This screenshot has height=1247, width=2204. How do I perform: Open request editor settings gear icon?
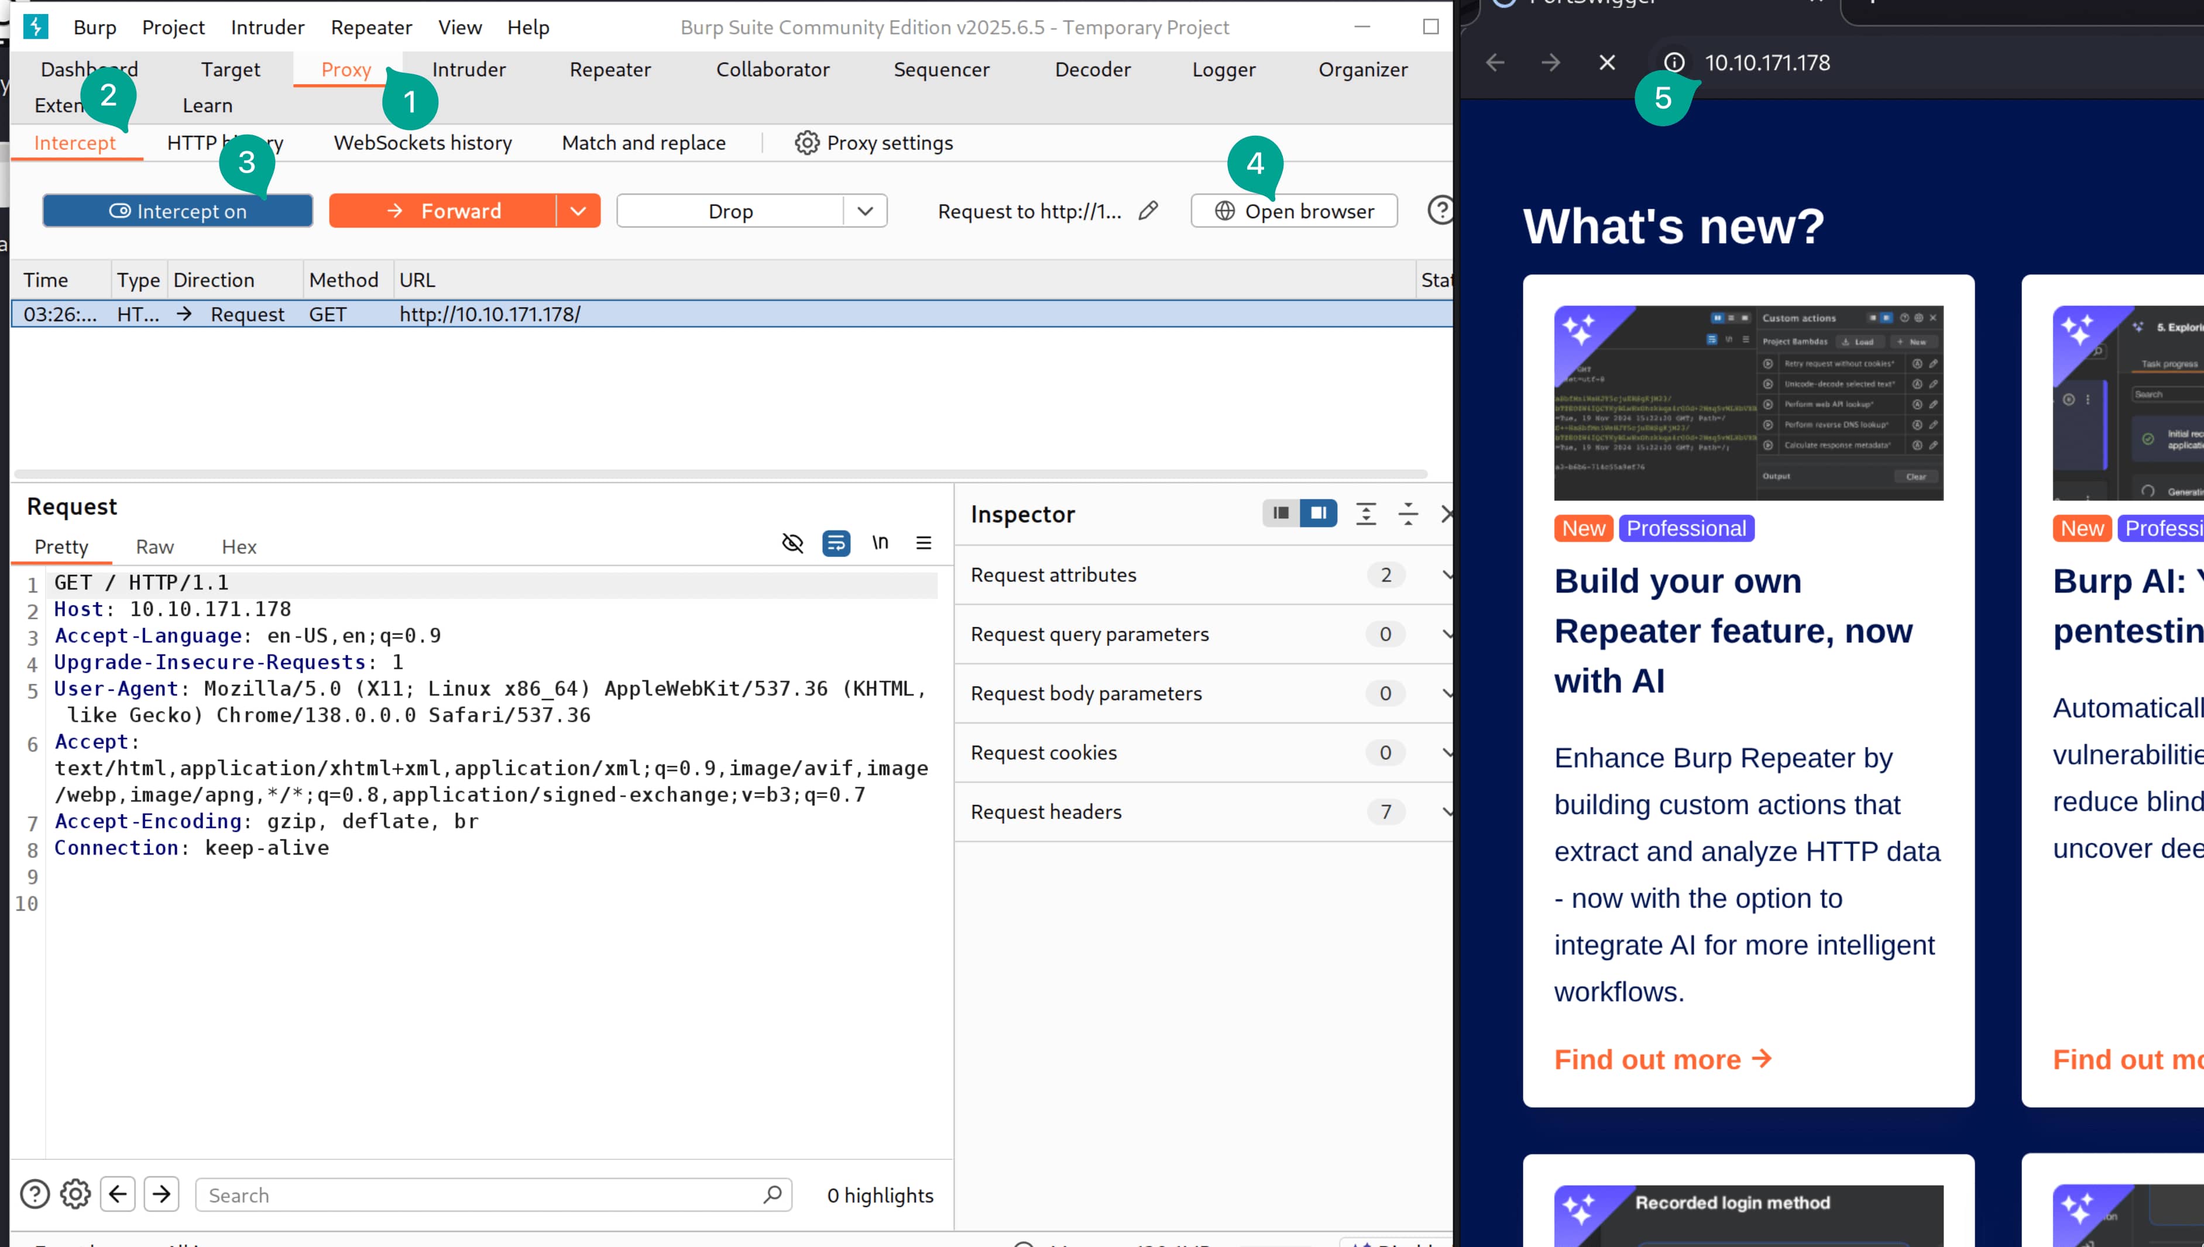[75, 1194]
